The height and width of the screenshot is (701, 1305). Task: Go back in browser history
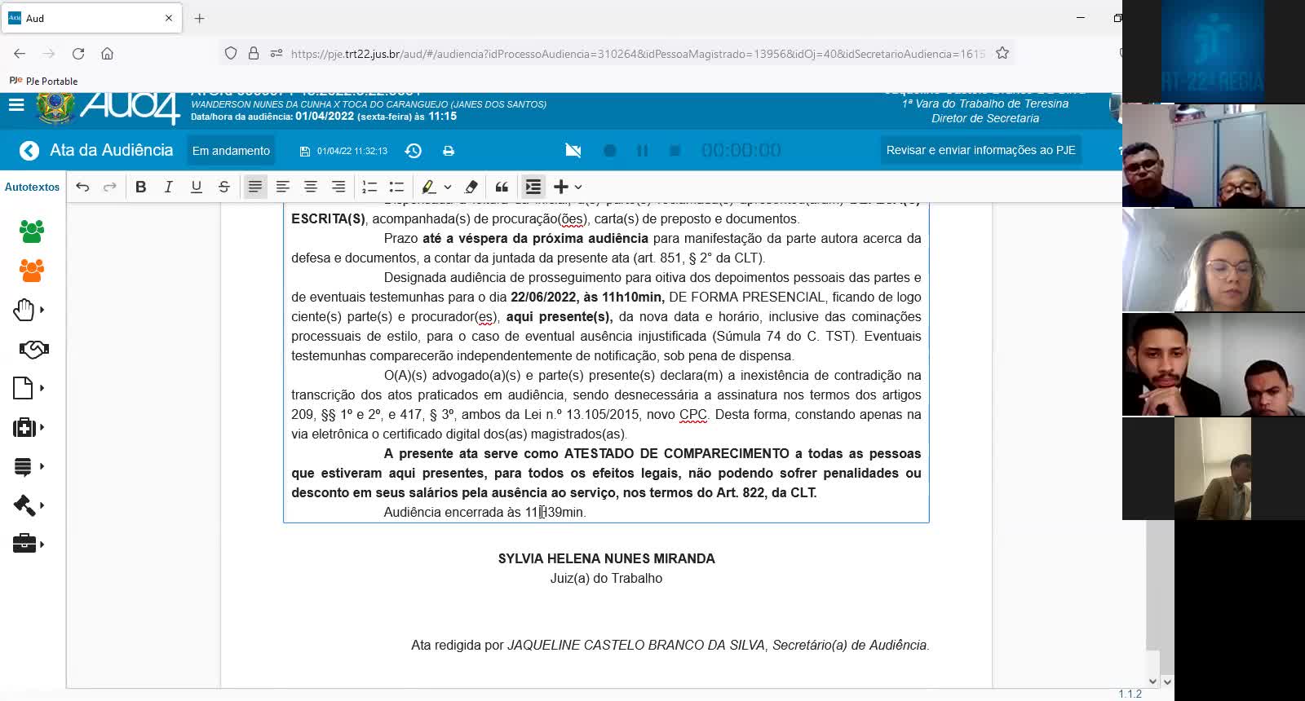(20, 54)
